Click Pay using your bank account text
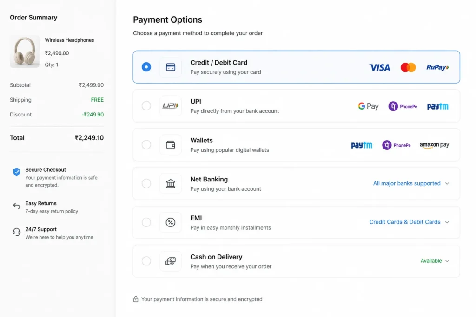 (225, 189)
